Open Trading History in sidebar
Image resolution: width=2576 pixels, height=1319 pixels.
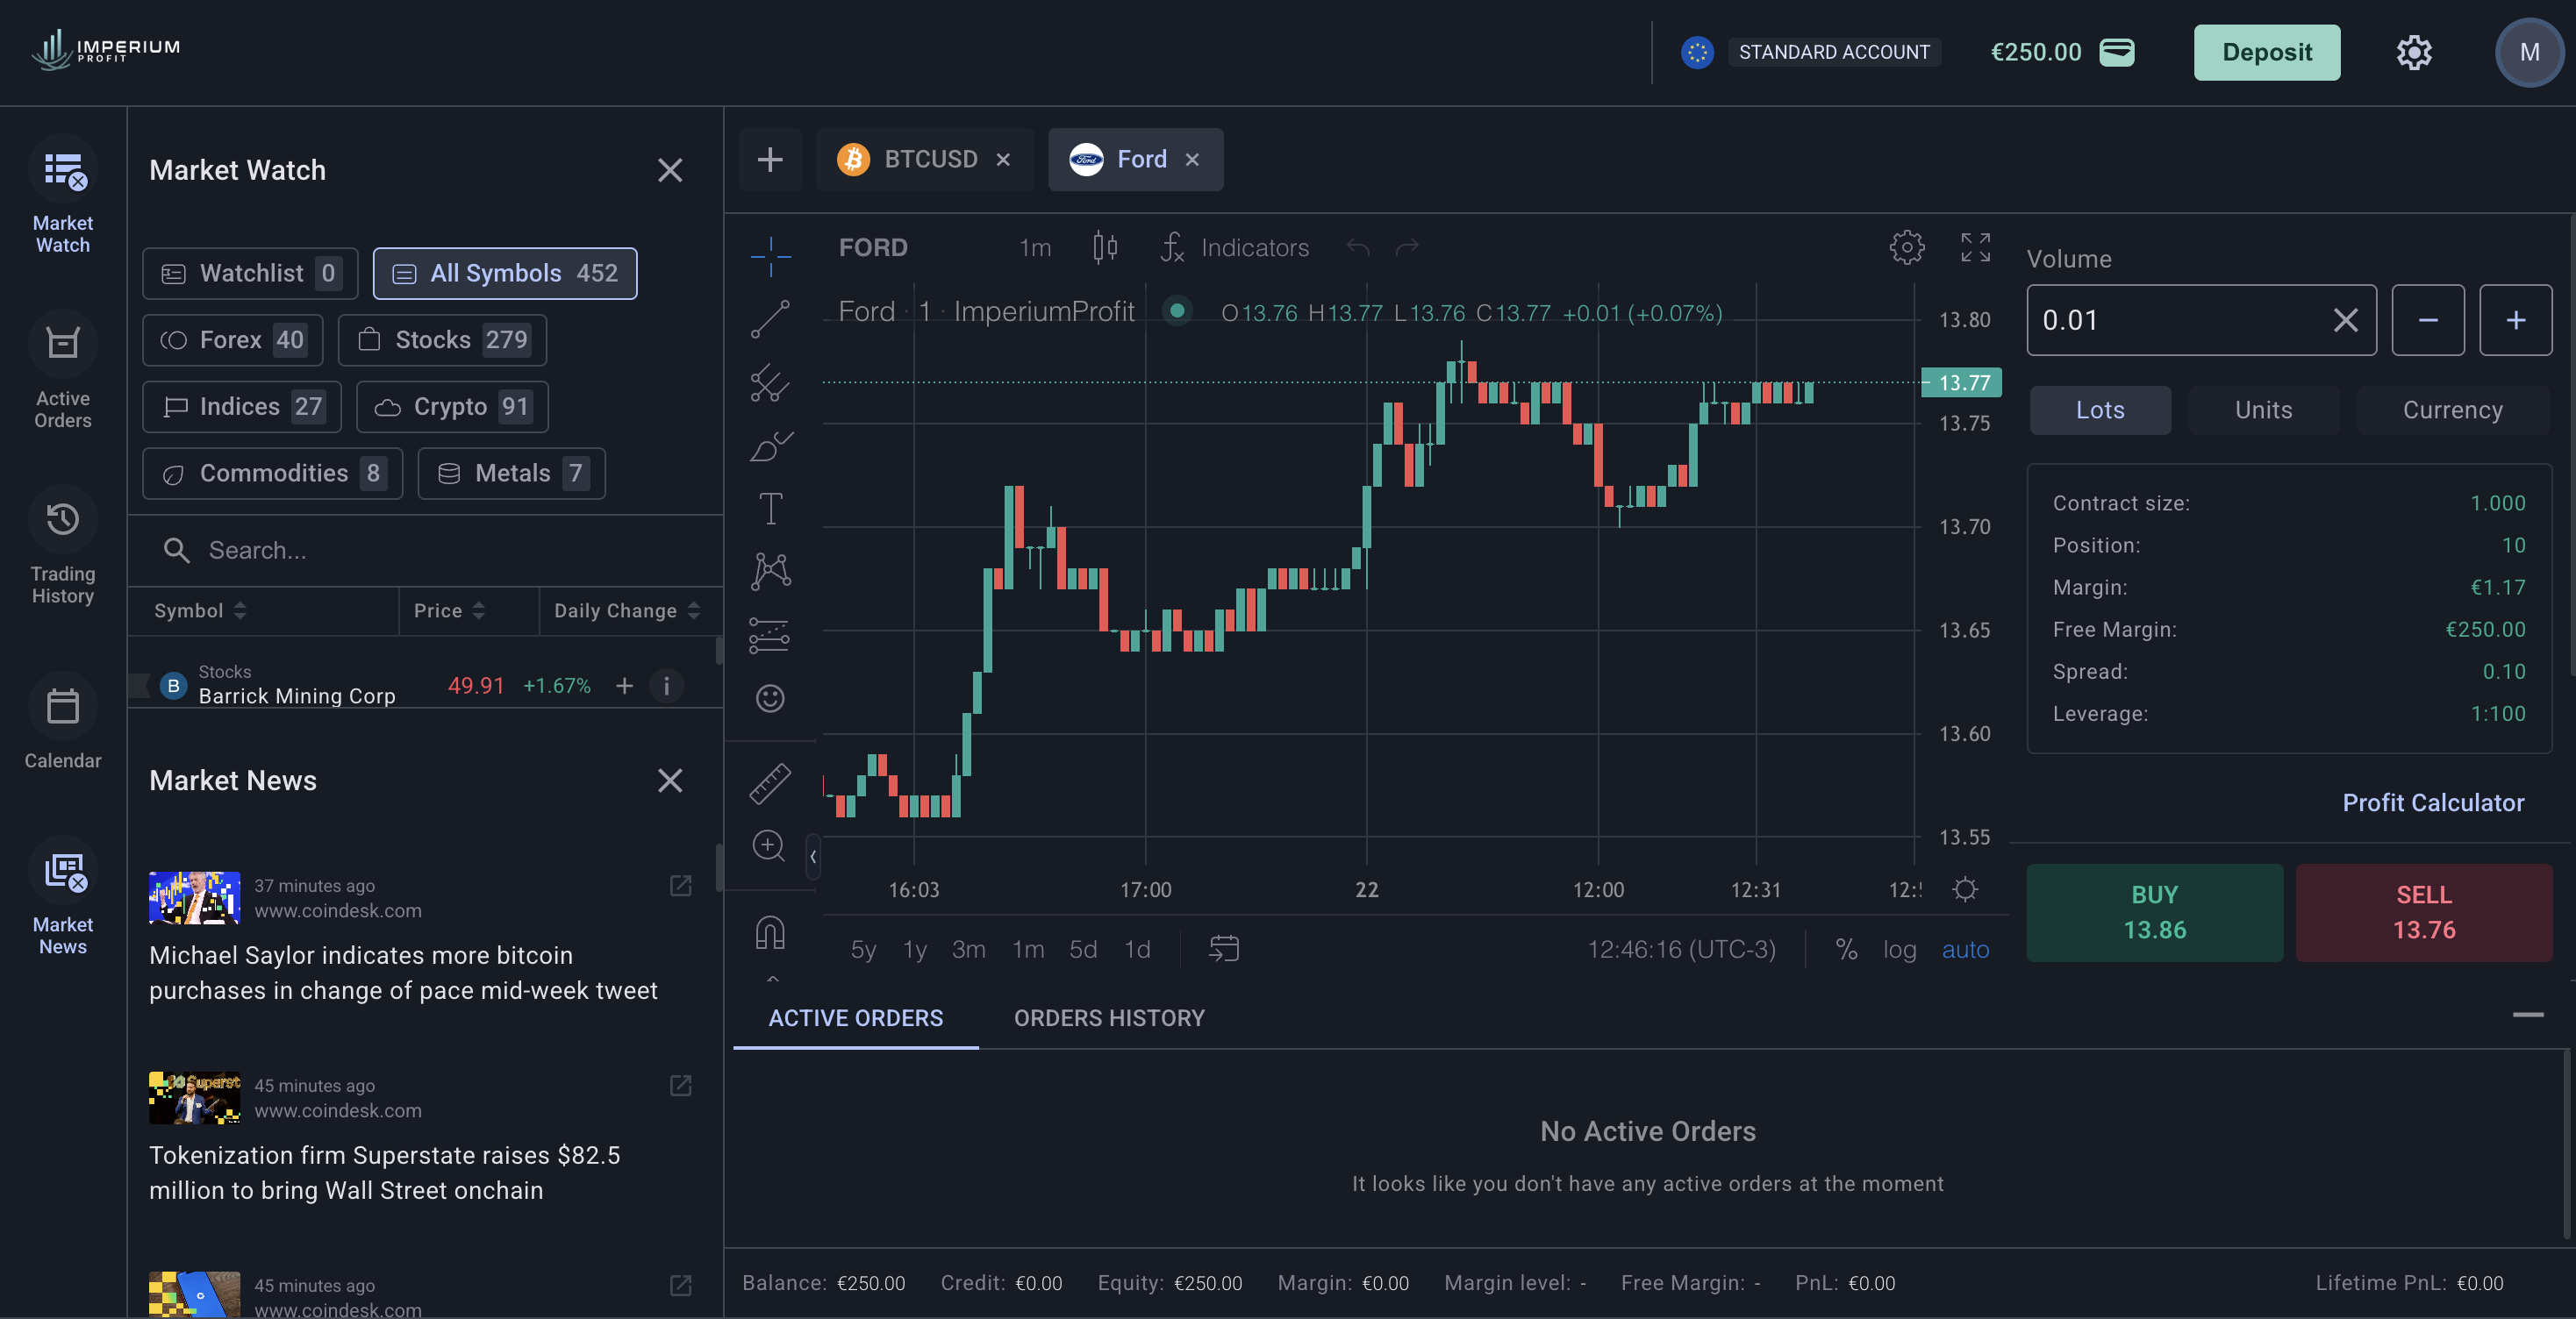coord(62,546)
